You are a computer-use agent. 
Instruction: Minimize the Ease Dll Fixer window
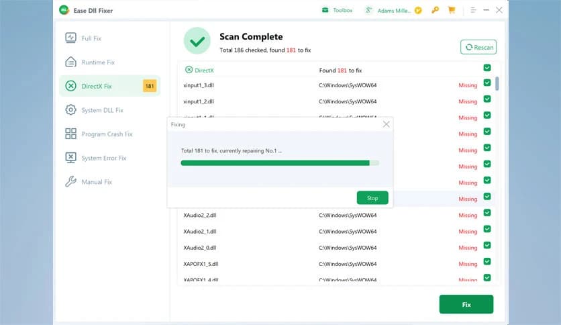pos(486,10)
